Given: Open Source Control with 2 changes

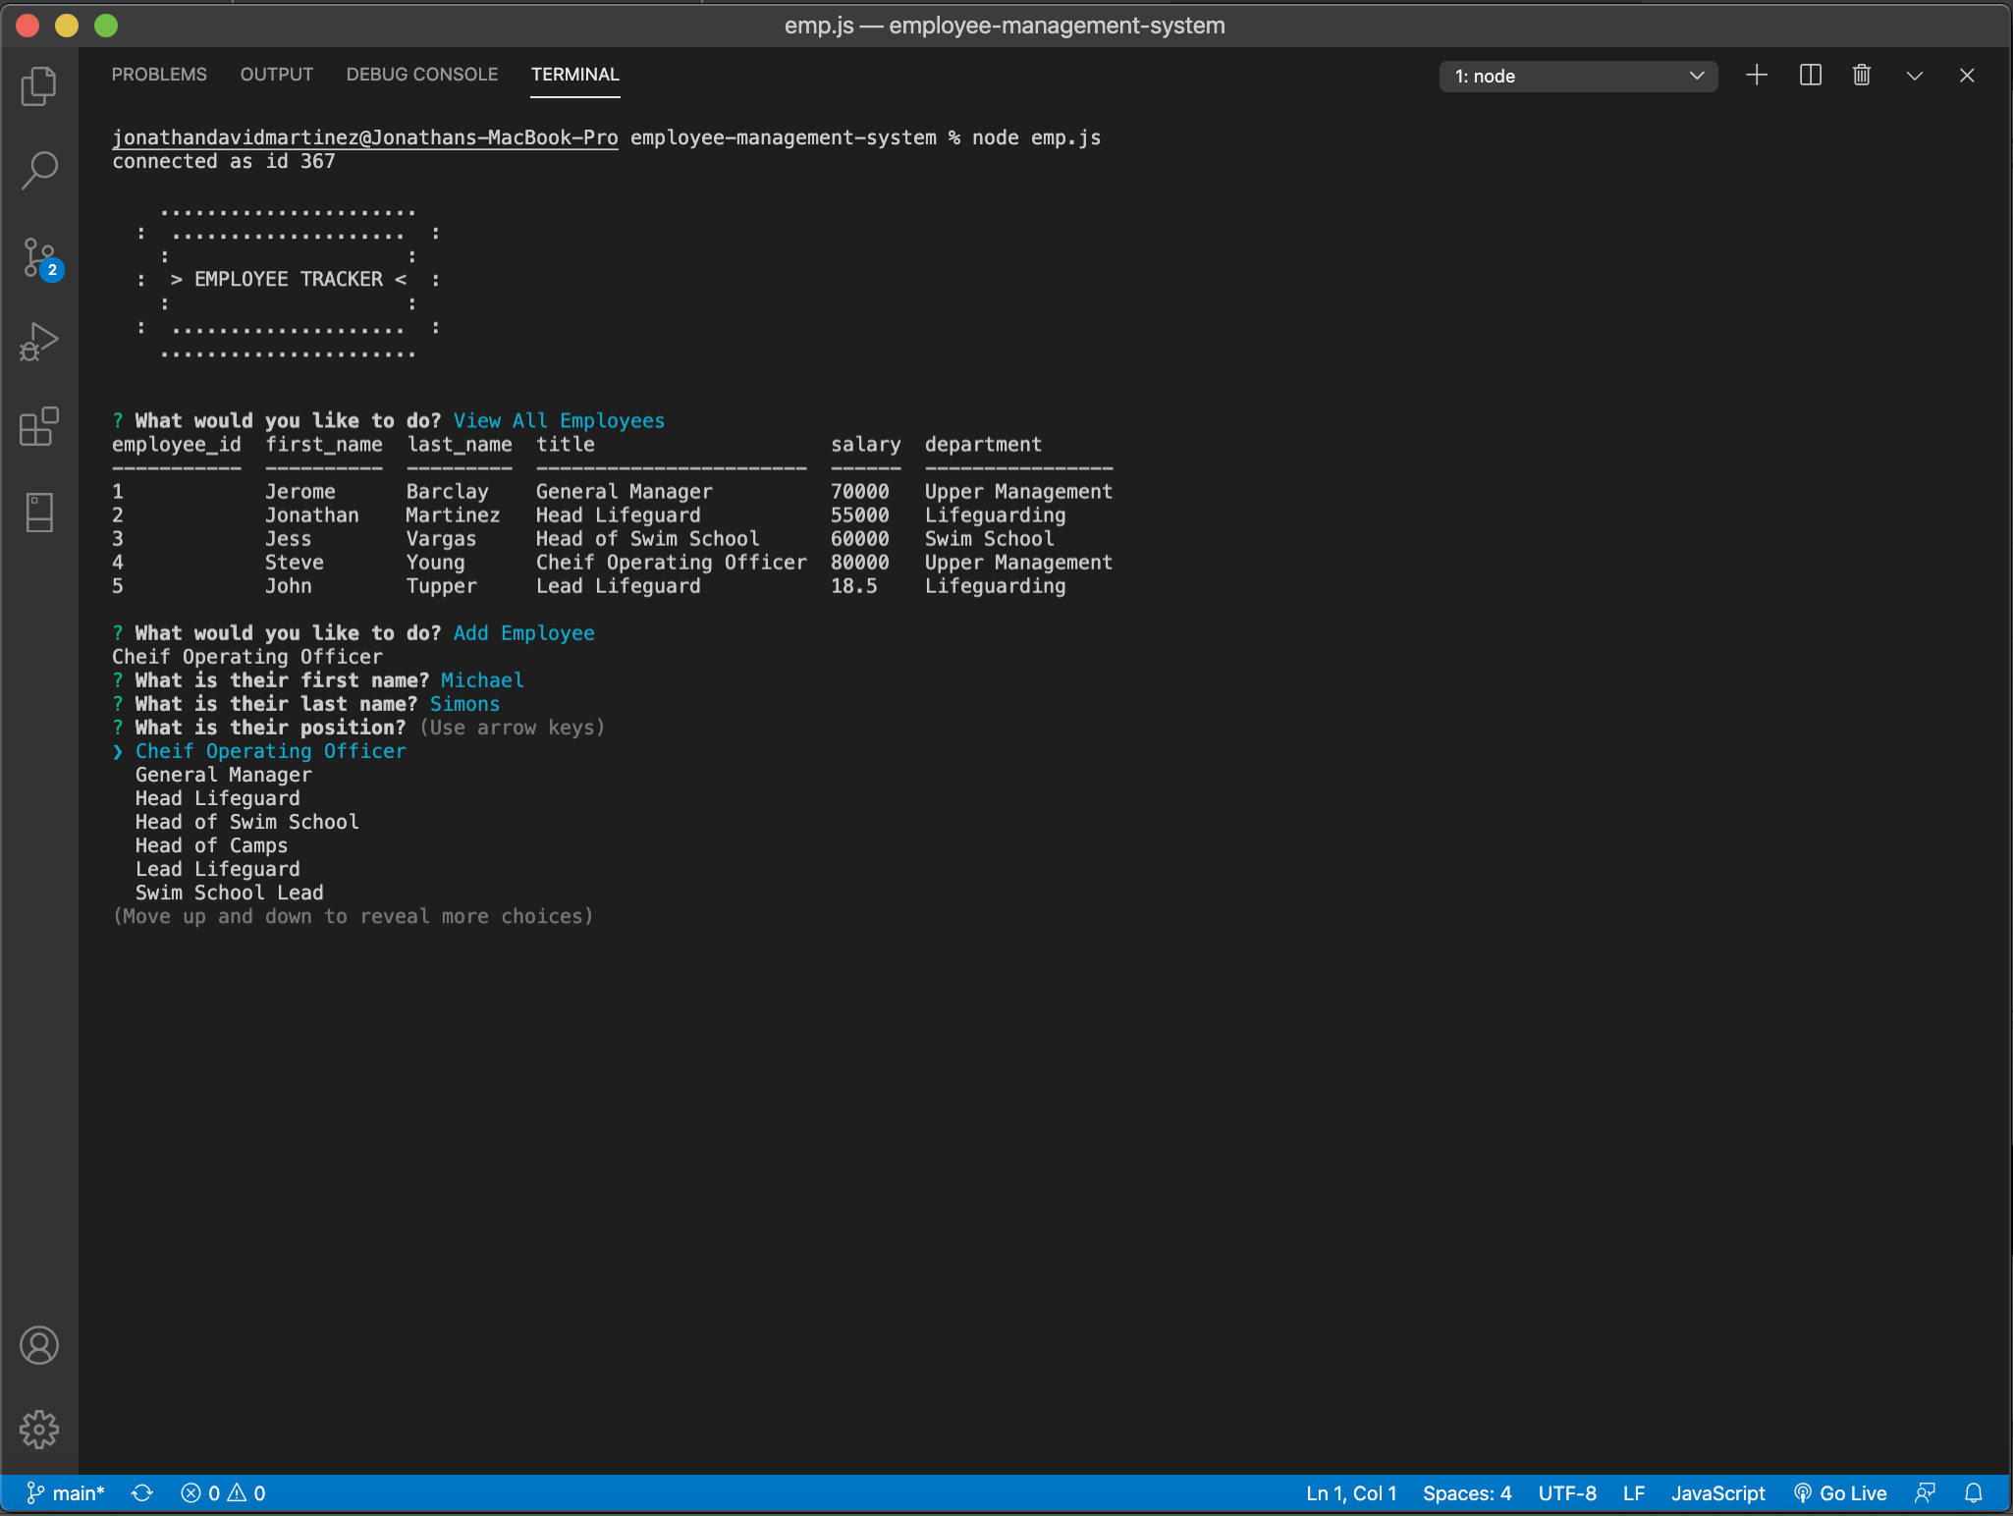Looking at the screenshot, I should [x=39, y=257].
